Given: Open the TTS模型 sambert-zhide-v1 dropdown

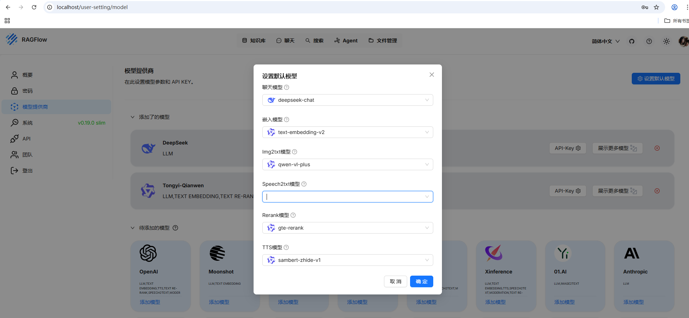Looking at the screenshot, I should coord(348,260).
